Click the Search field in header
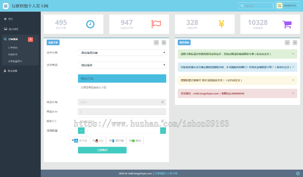303x177 pixels. coord(256,6)
